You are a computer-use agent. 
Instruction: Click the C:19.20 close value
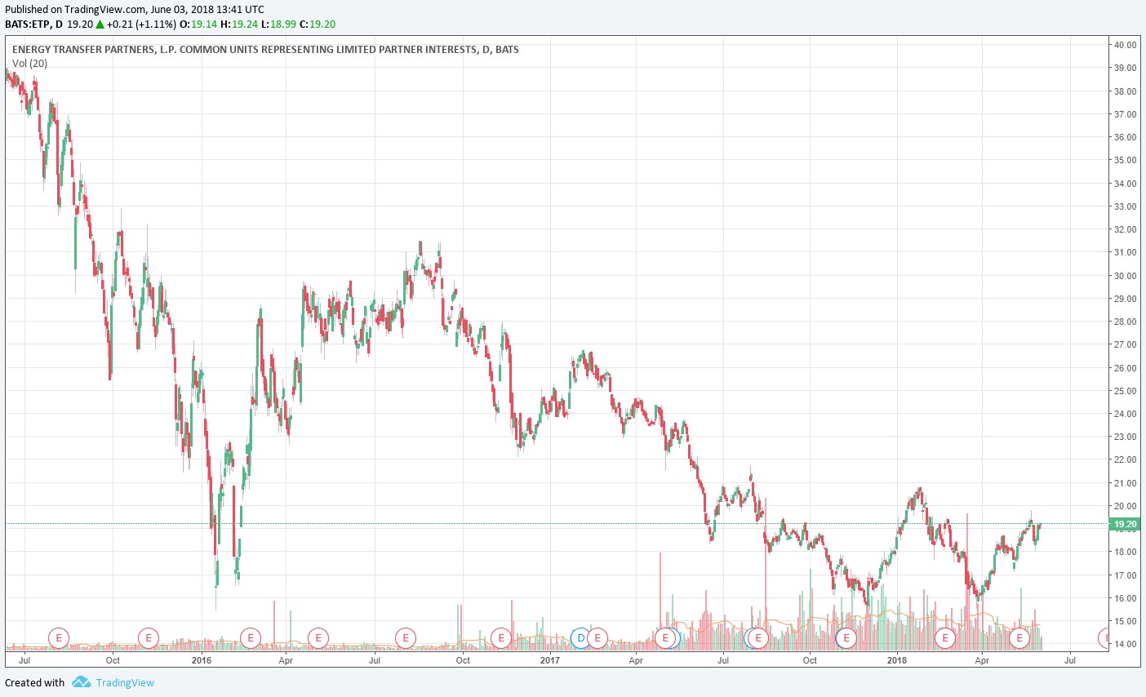click(318, 24)
